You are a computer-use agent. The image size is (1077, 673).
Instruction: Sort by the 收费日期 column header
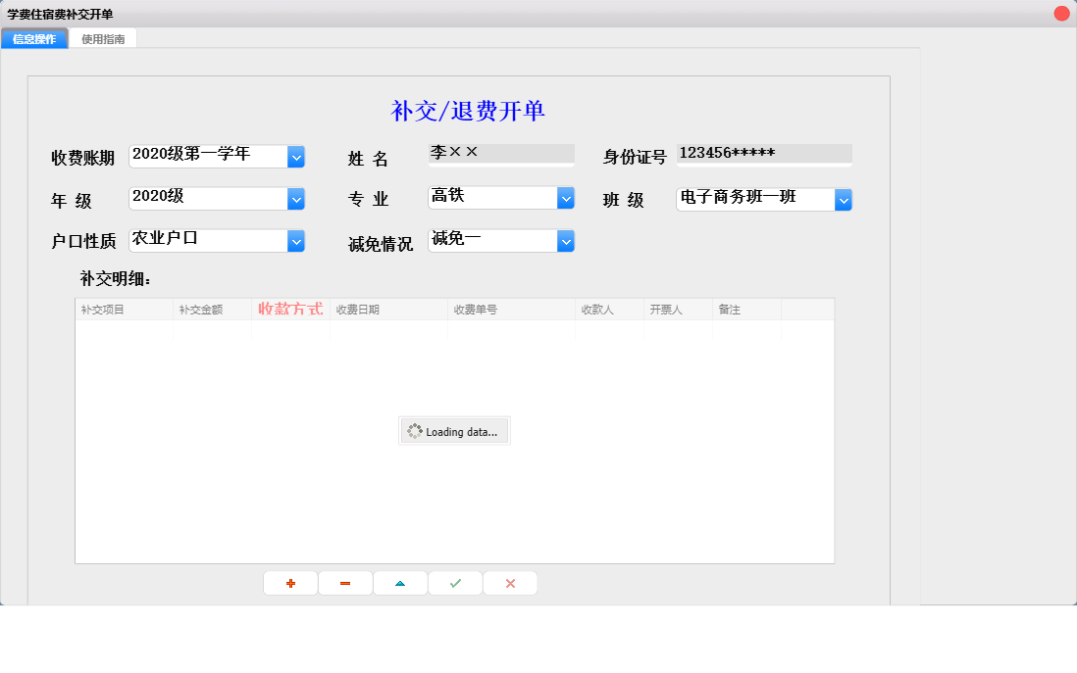[x=388, y=310]
